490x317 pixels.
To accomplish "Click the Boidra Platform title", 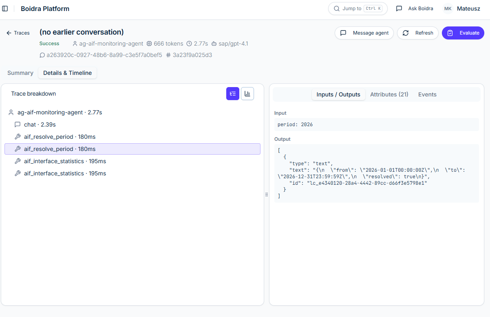I will coord(45,9).
